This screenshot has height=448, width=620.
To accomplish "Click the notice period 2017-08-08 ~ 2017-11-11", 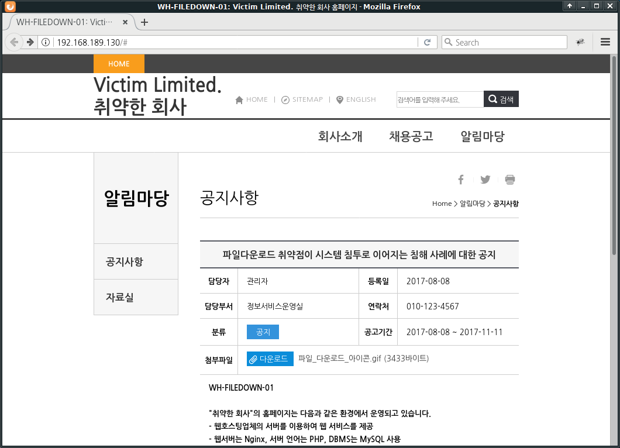I will click(x=454, y=332).
